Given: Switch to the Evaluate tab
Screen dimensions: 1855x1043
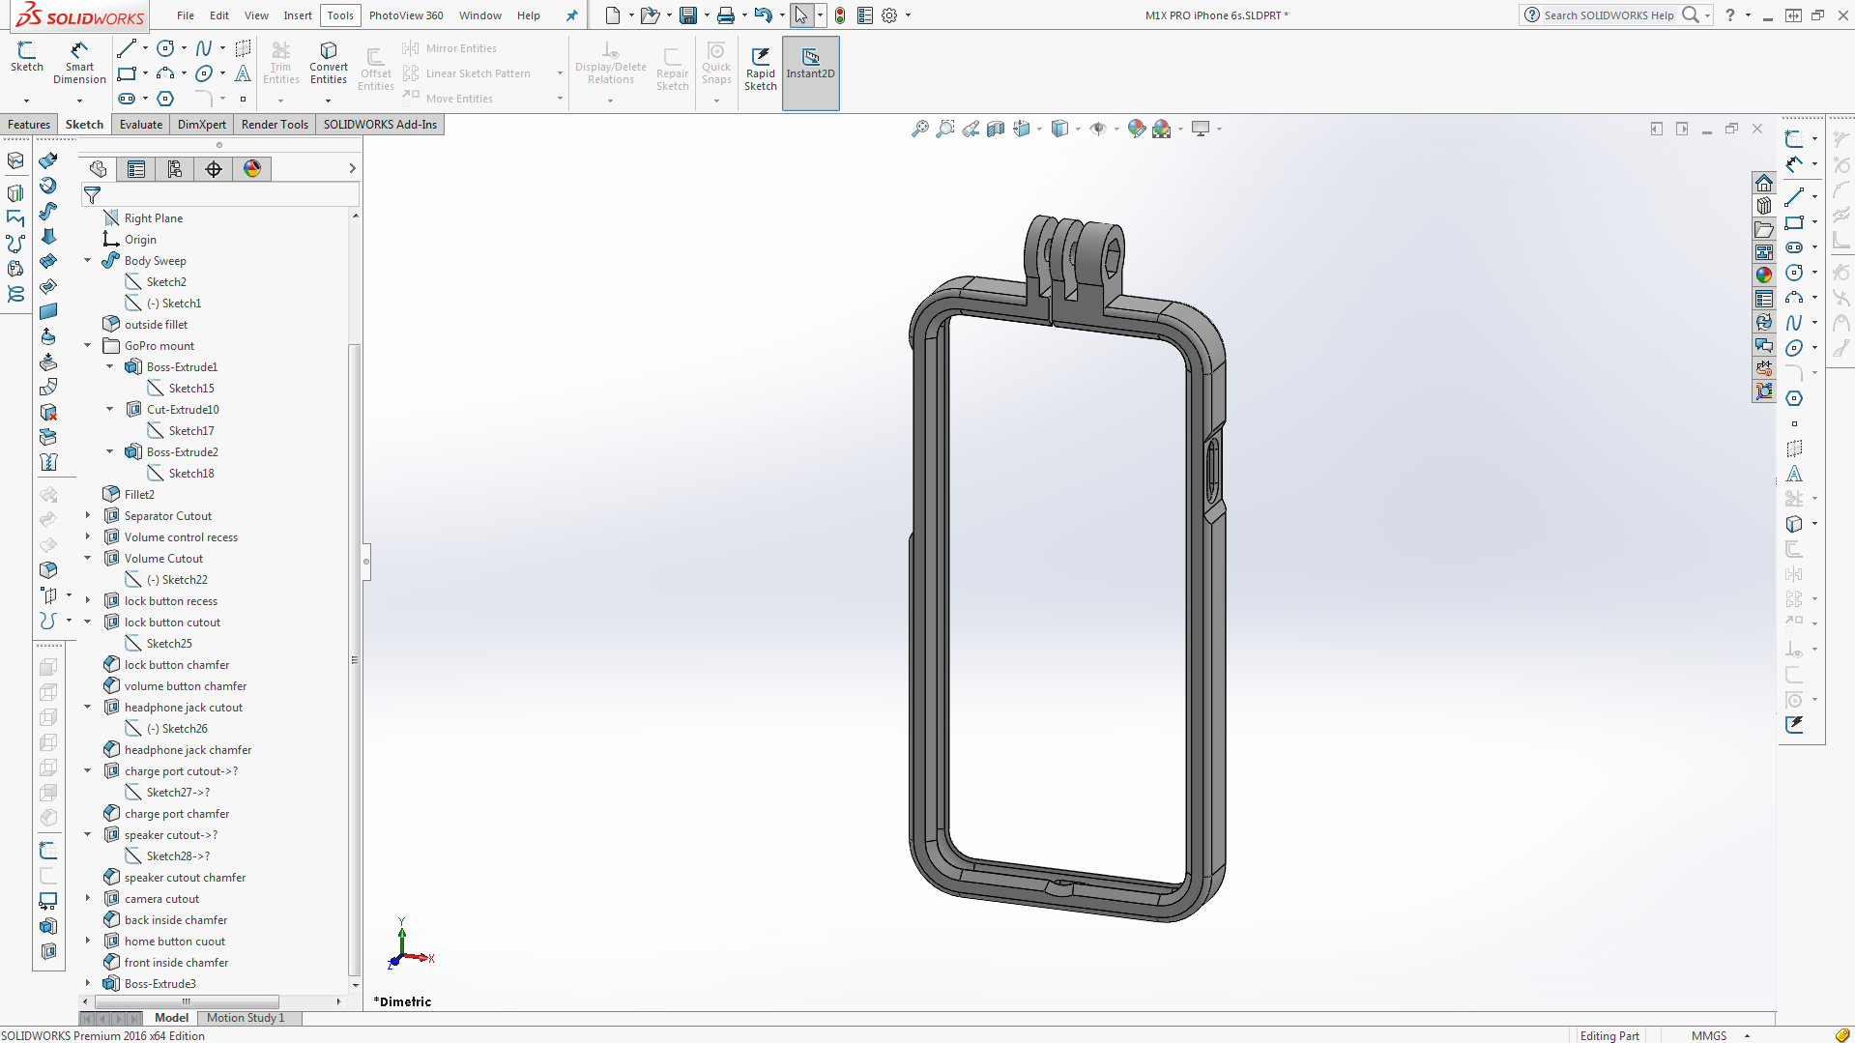Looking at the screenshot, I should pyautogui.click(x=141, y=125).
